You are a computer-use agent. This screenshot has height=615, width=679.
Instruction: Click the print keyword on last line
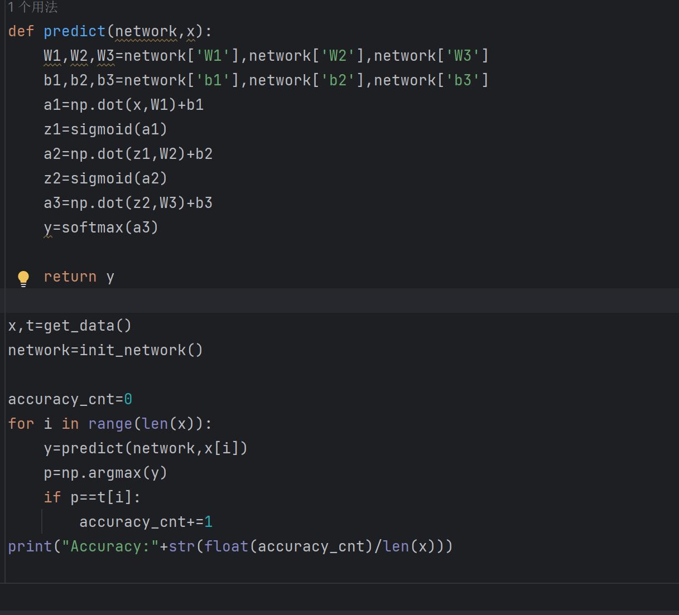(x=30, y=546)
